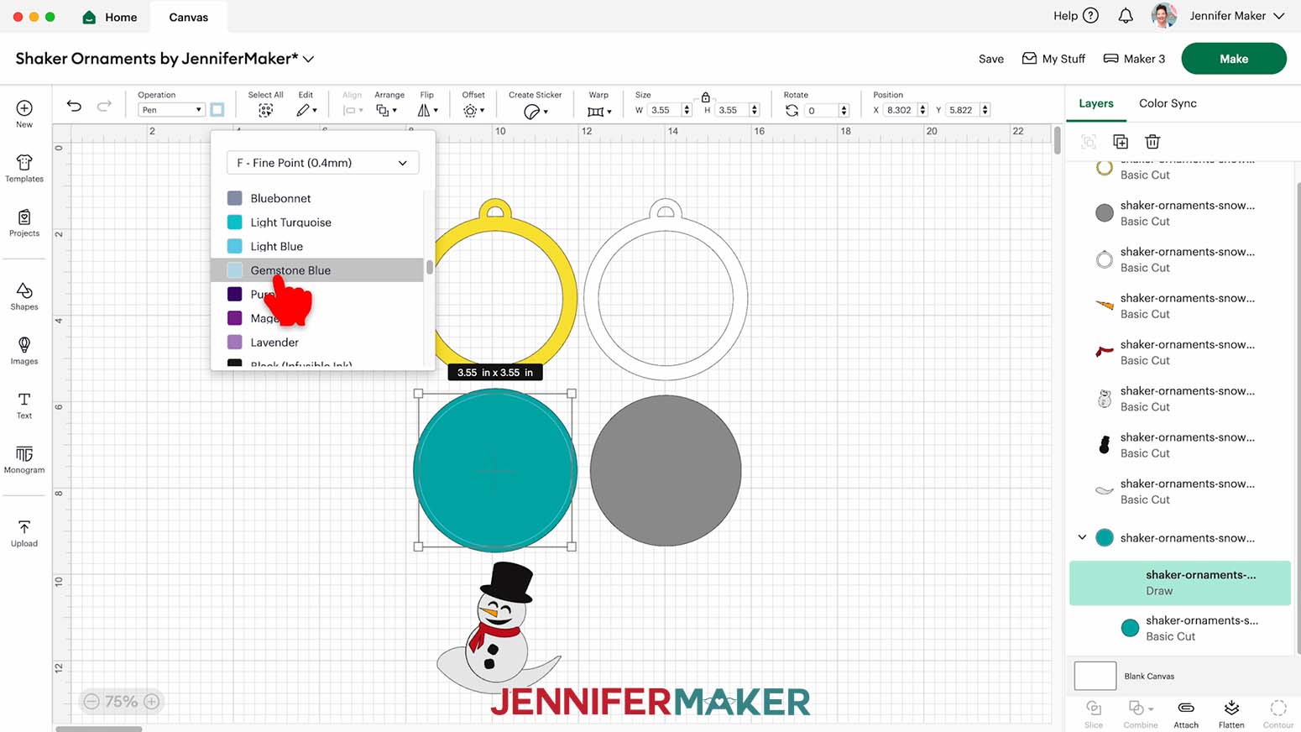Select the Canvas tab
The image size is (1301, 732).
[x=189, y=17]
